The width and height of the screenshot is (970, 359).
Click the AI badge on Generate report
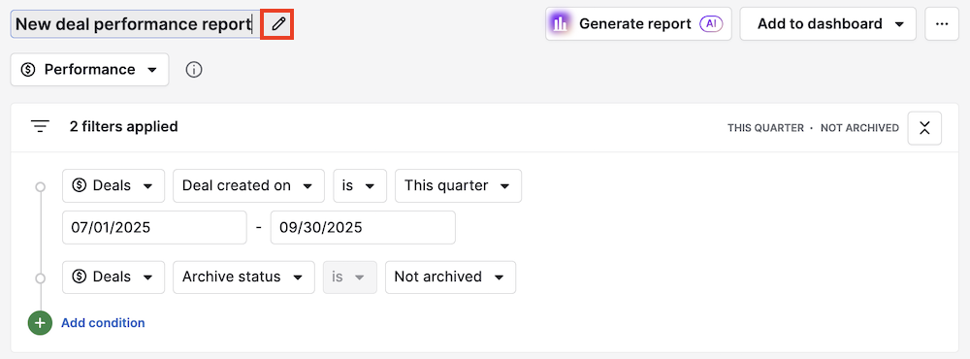pyautogui.click(x=711, y=24)
